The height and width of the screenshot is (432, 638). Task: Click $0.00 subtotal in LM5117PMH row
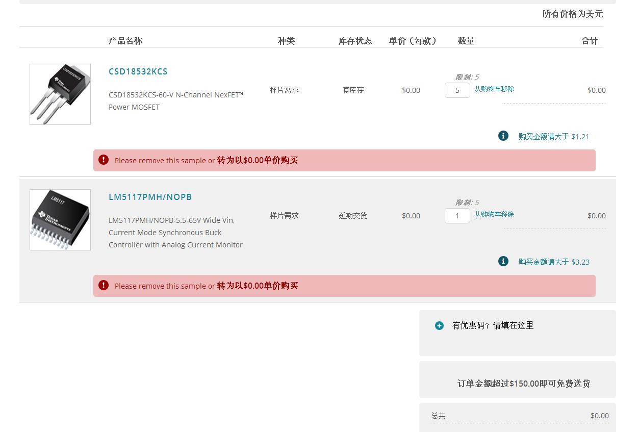pos(597,216)
